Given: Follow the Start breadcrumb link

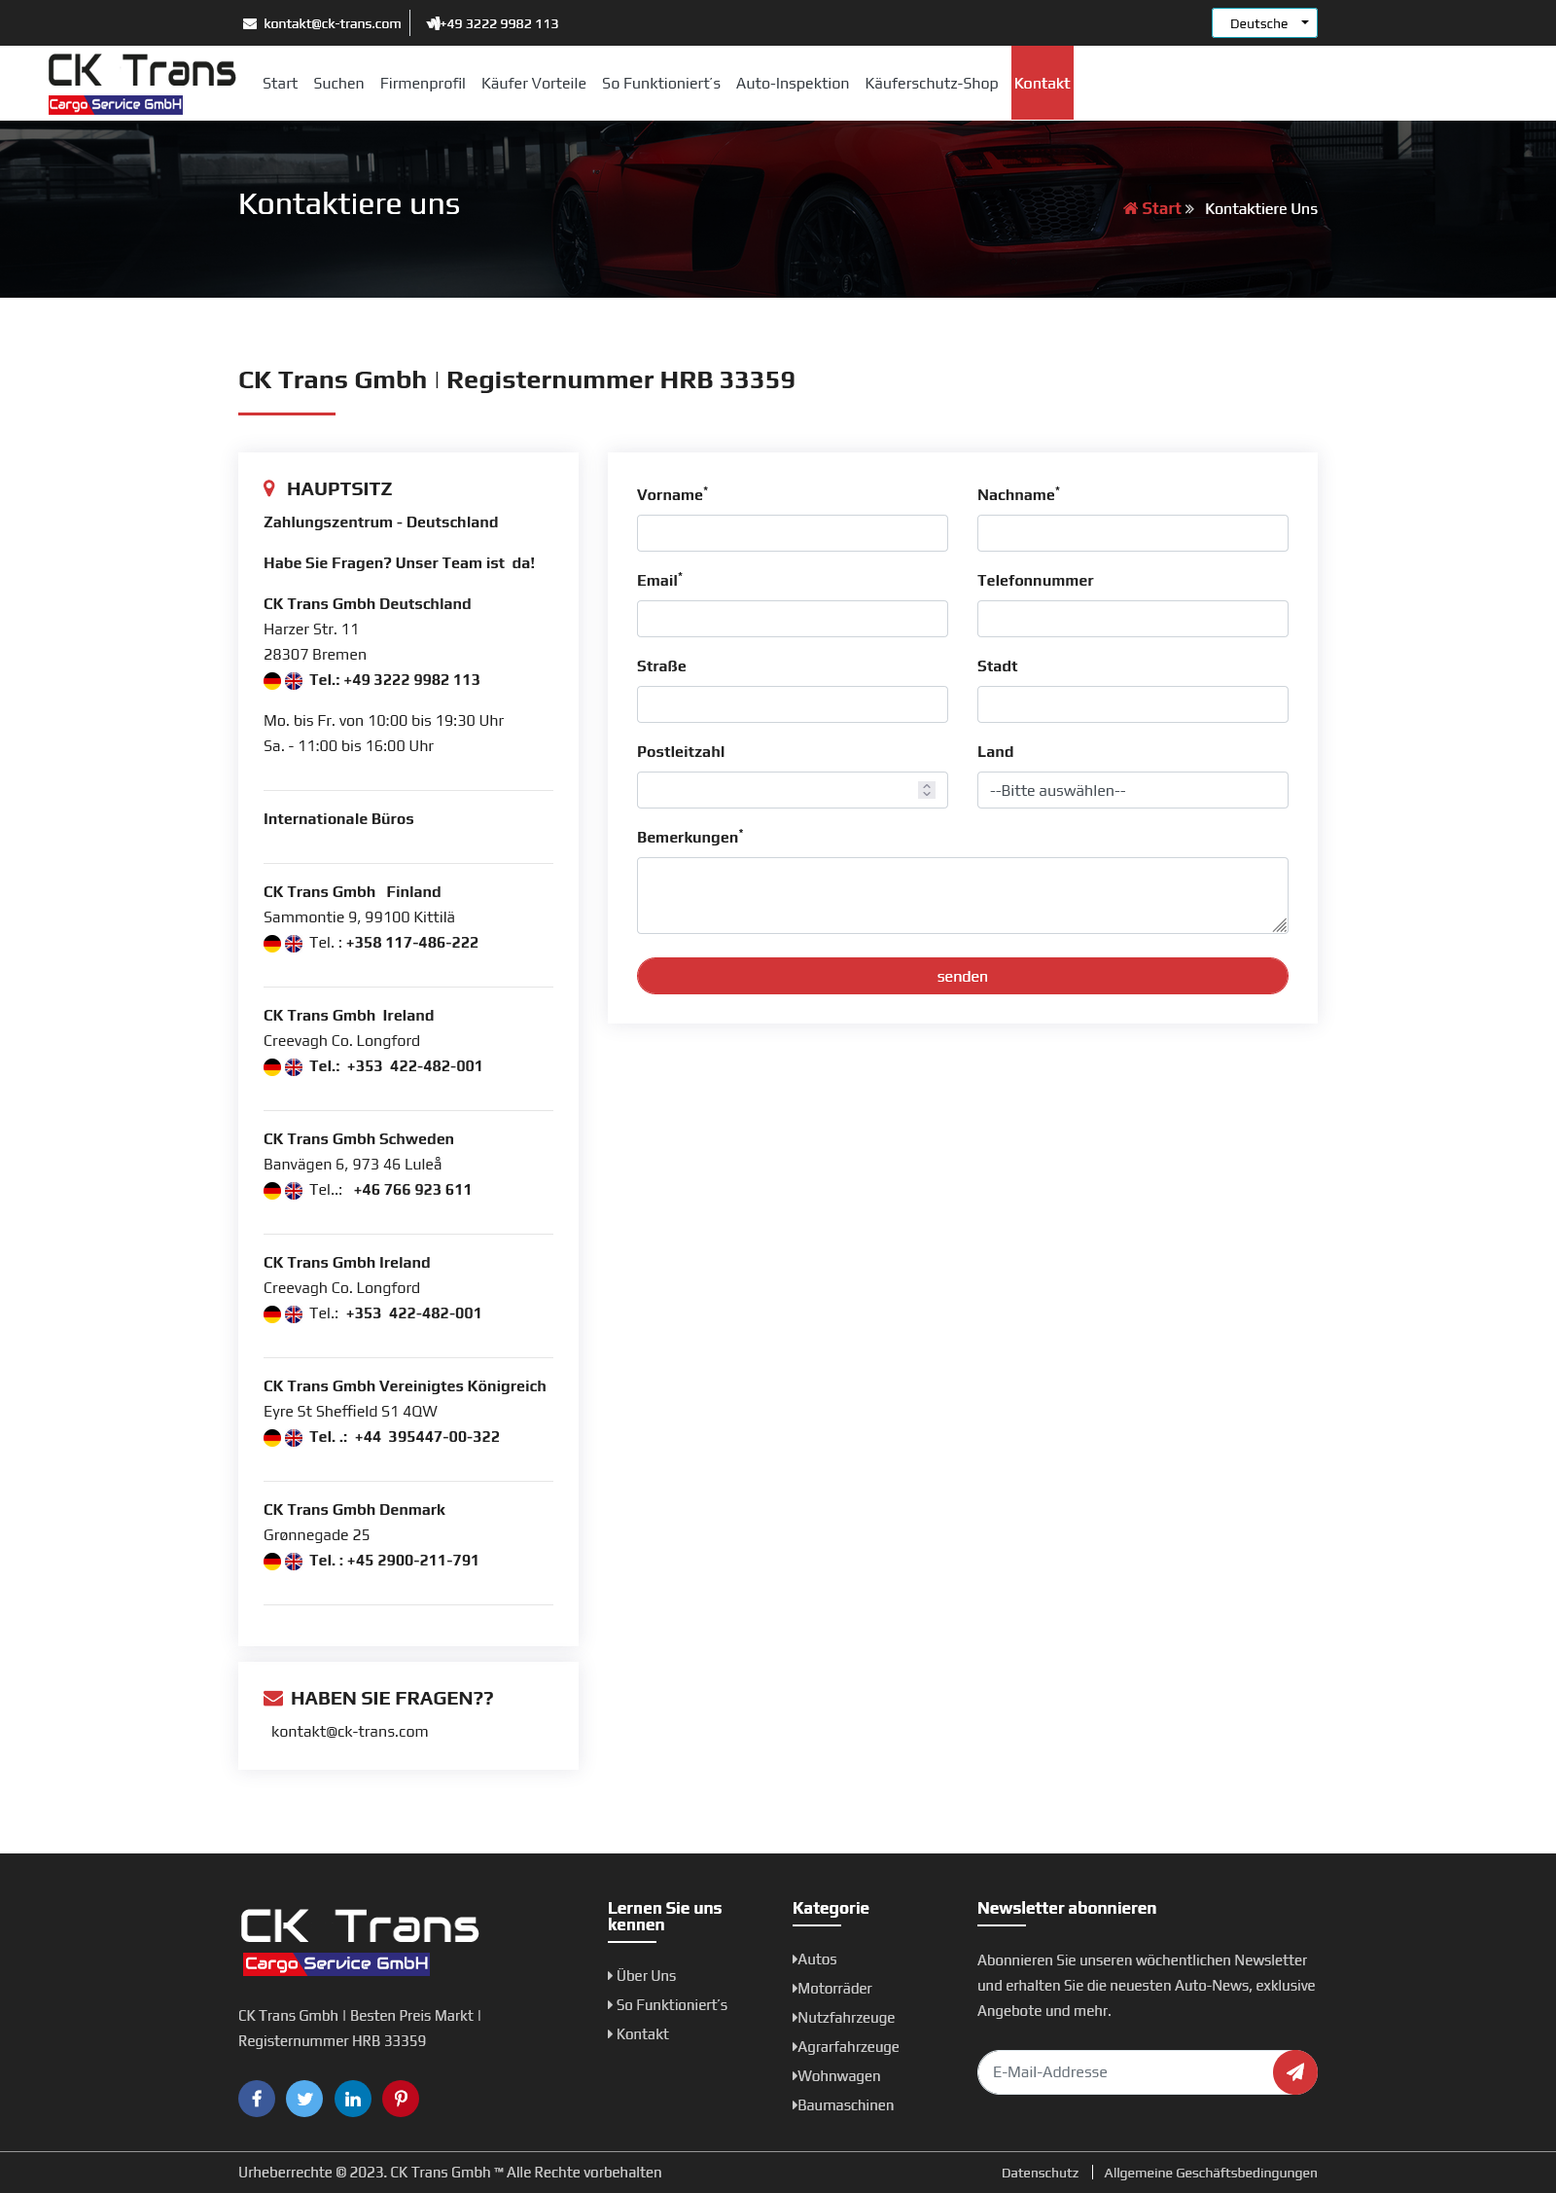Looking at the screenshot, I should (1161, 208).
